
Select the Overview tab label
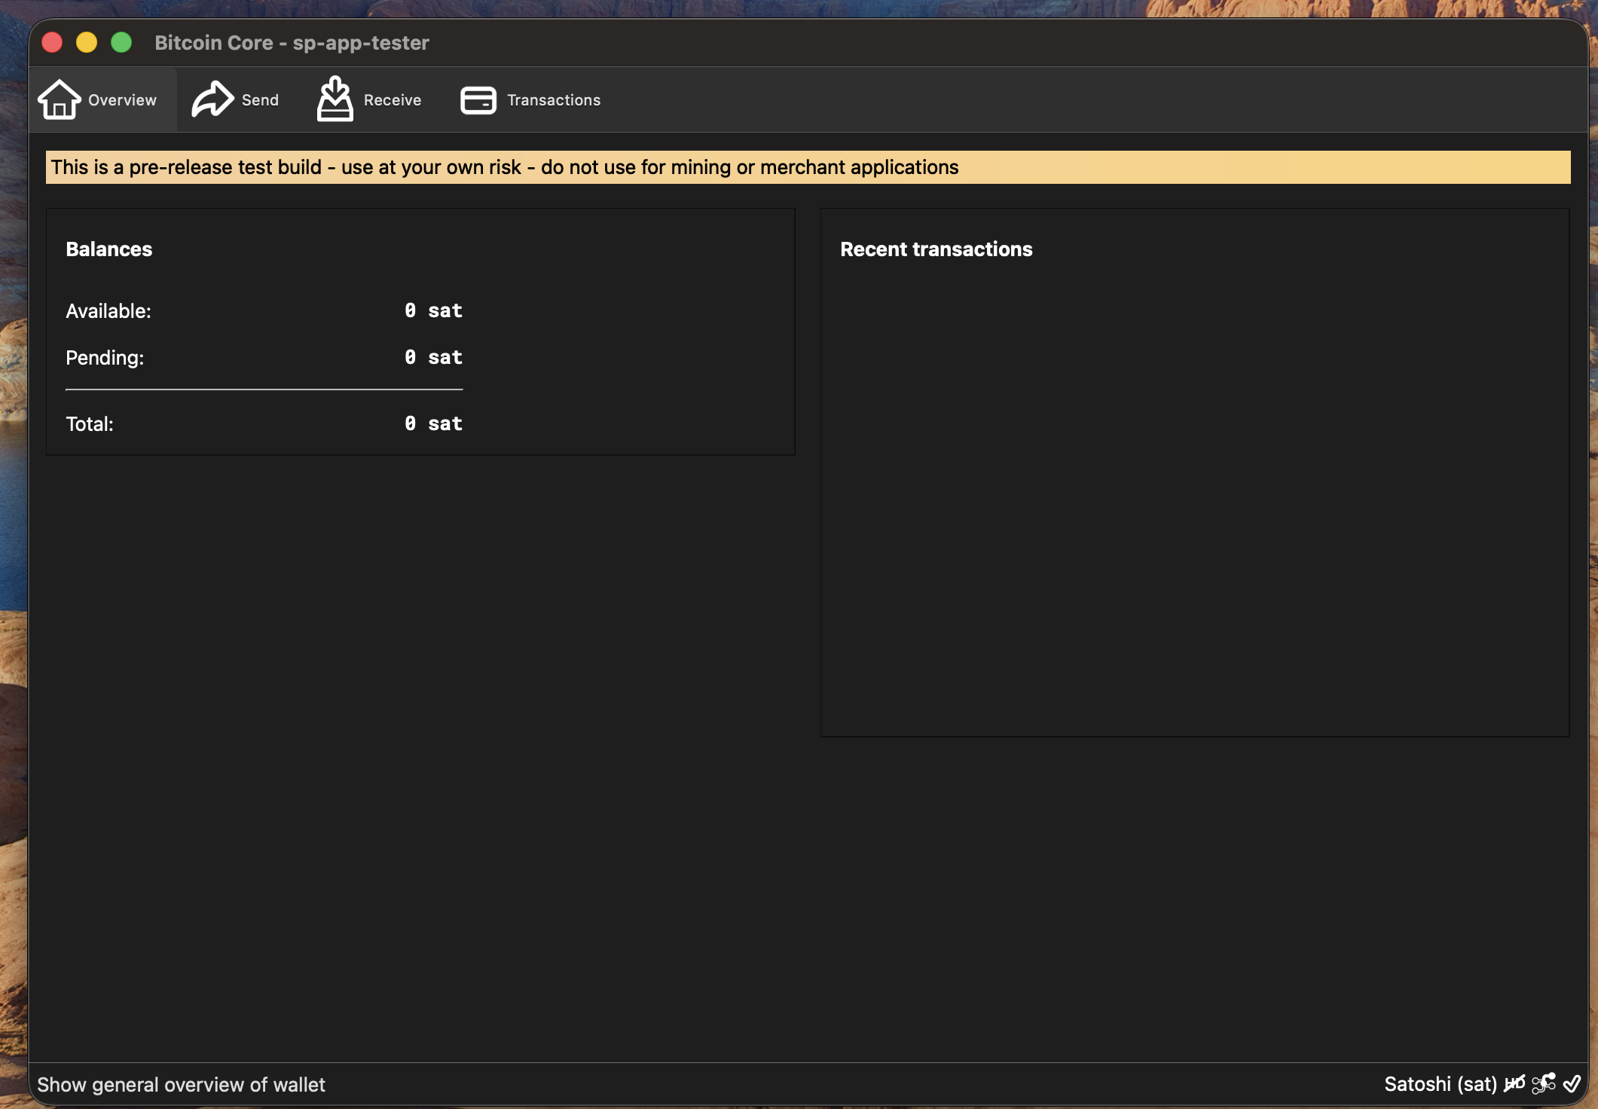tap(122, 100)
